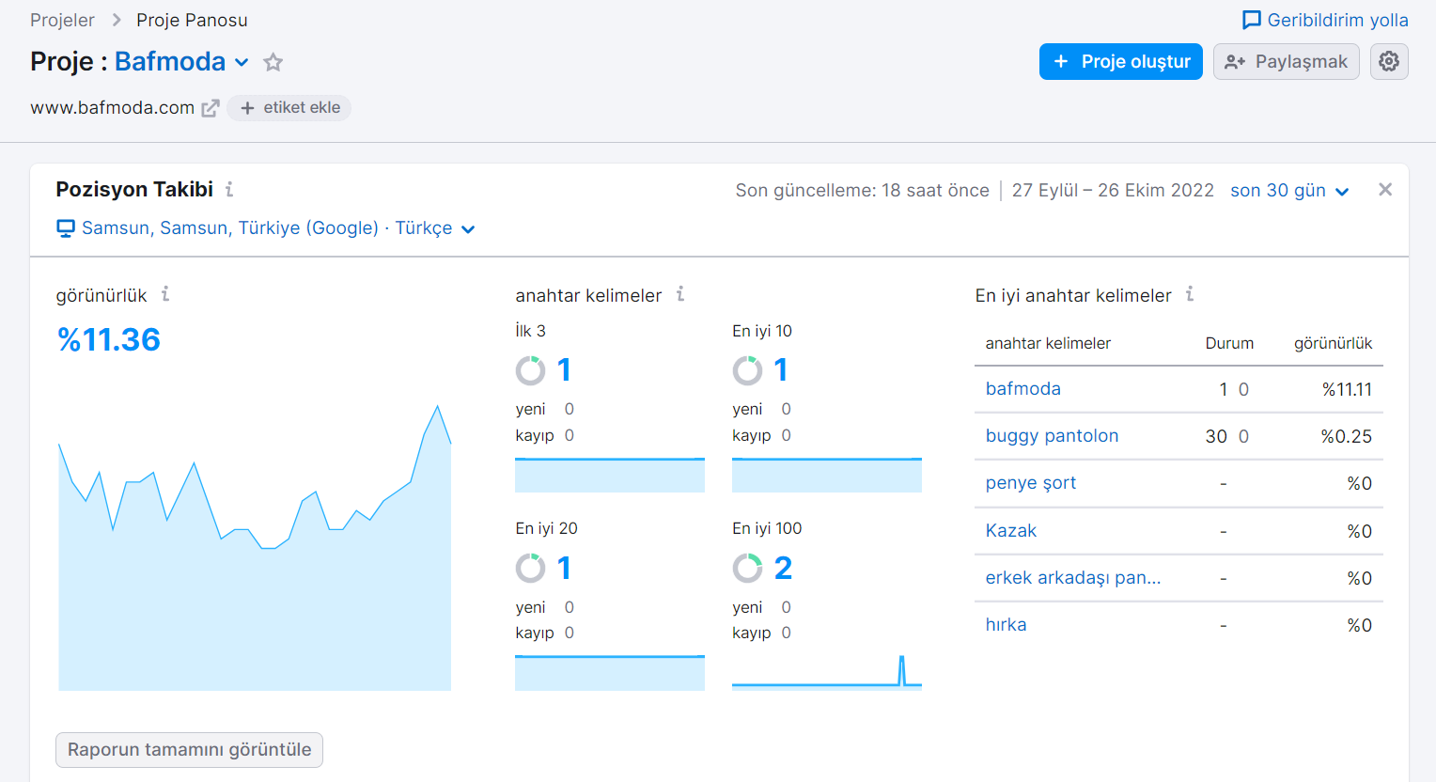The height and width of the screenshot is (782, 1436).
Task: Click the visibility trend area chart
Action: click(255, 548)
